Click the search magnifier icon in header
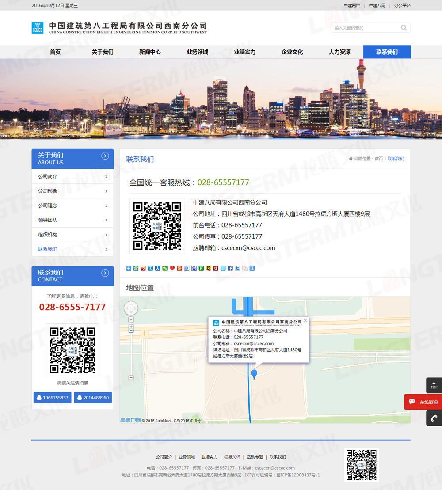Screen dimensions: 442x490 click(x=404, y=28)
